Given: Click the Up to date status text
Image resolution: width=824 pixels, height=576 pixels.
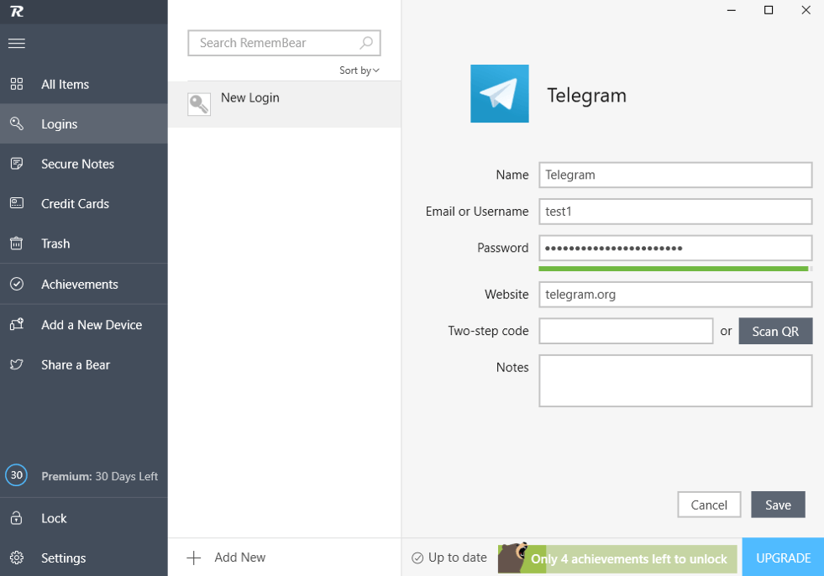Looking at the screenshot, I should point(457,558).
